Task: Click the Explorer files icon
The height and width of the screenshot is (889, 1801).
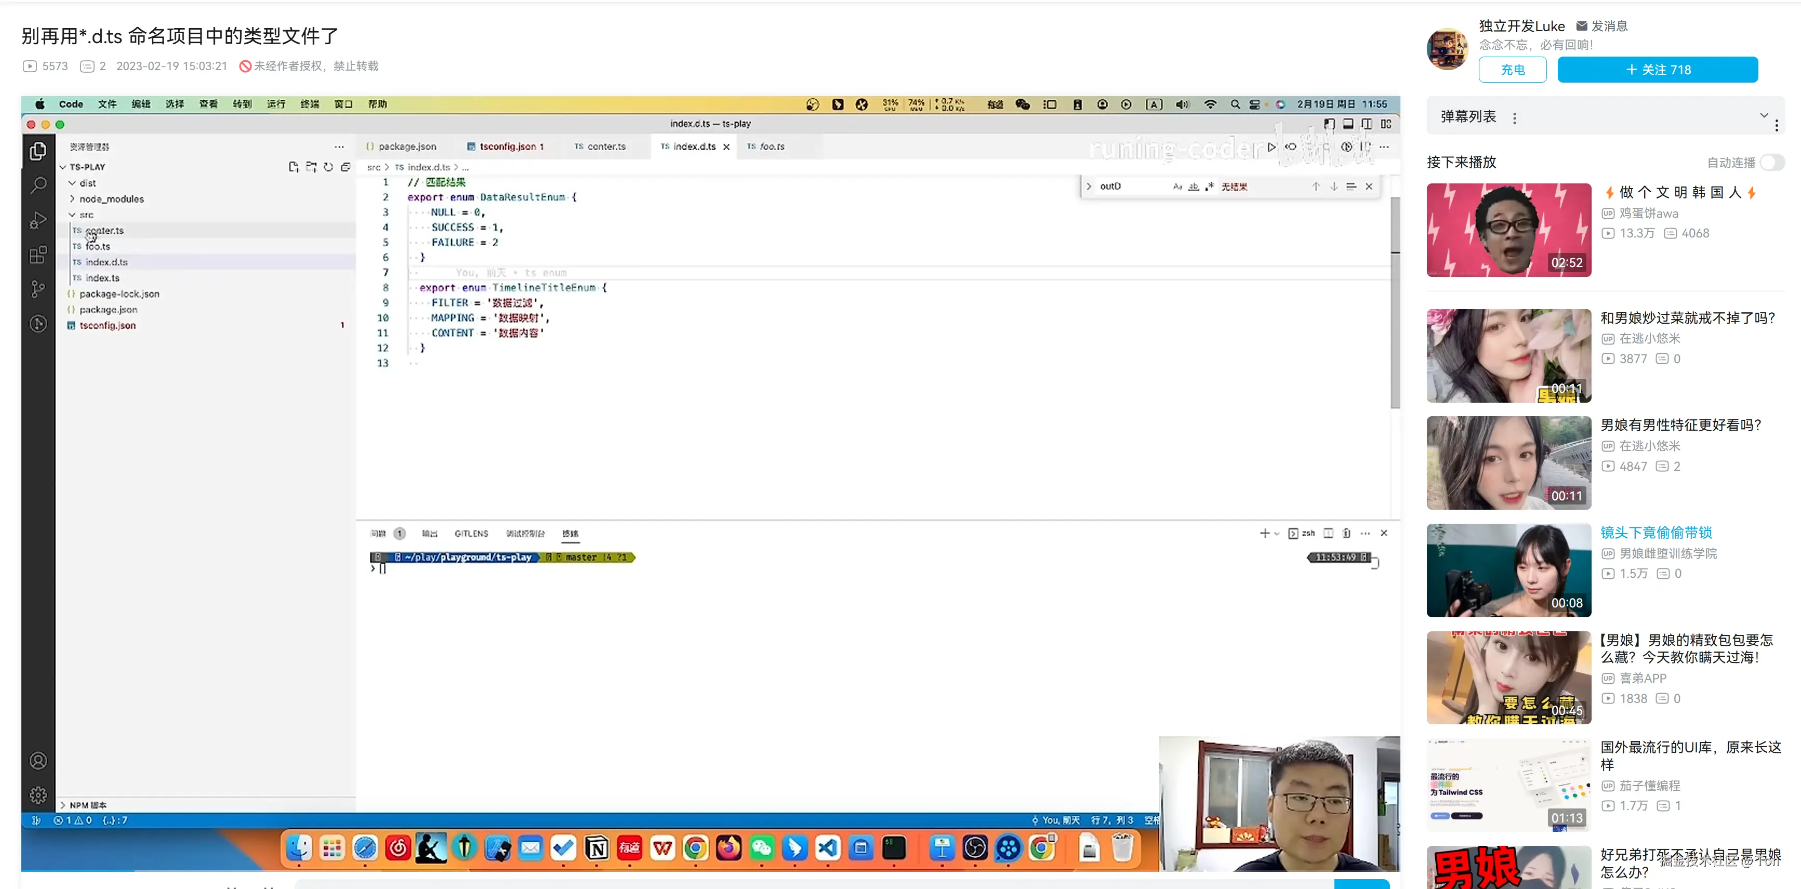Action: pyautogui.click(x=38, y=151)
